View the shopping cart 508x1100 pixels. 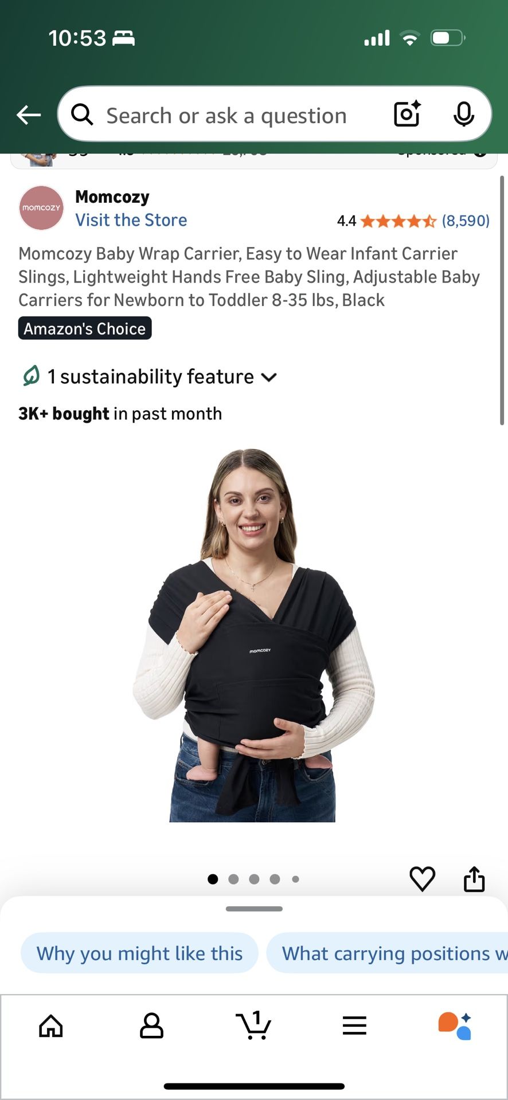point(253,1025)
